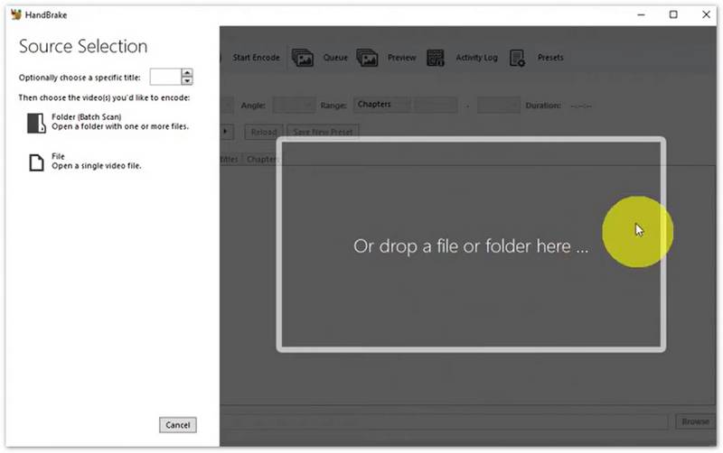
Task: Open the Queue toolbar icon
Action: [x=303, y=58]
